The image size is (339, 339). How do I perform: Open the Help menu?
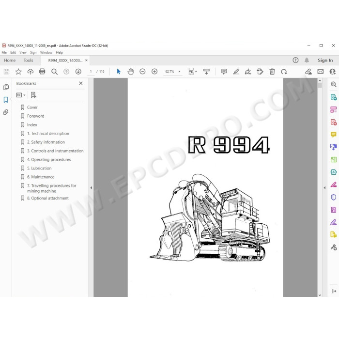(x=59, y=52)
